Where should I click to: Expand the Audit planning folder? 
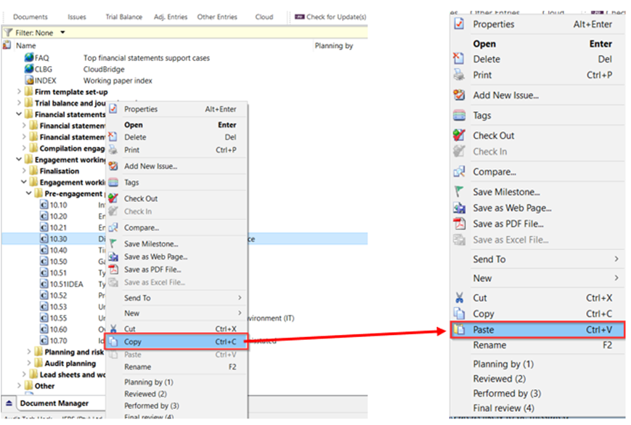click(x=29, y=363)
